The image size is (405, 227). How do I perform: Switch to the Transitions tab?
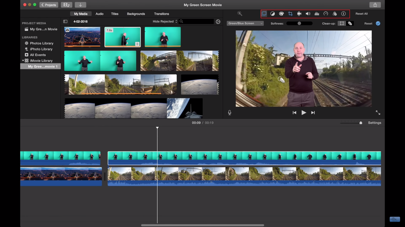[x=161, y=14]
